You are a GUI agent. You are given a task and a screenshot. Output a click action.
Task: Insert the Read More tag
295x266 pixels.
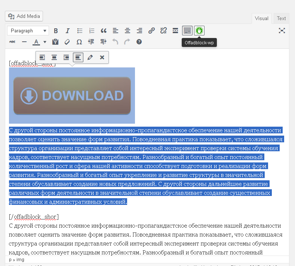(x=175, y=31)
